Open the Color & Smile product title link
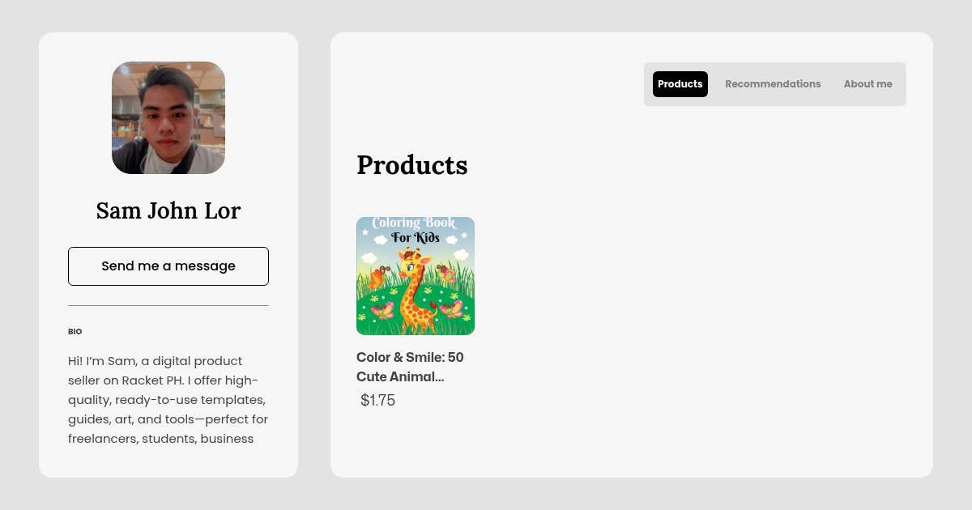Viewport: 972px width, 510px height. pyautogui.click(x=410, y=367)
